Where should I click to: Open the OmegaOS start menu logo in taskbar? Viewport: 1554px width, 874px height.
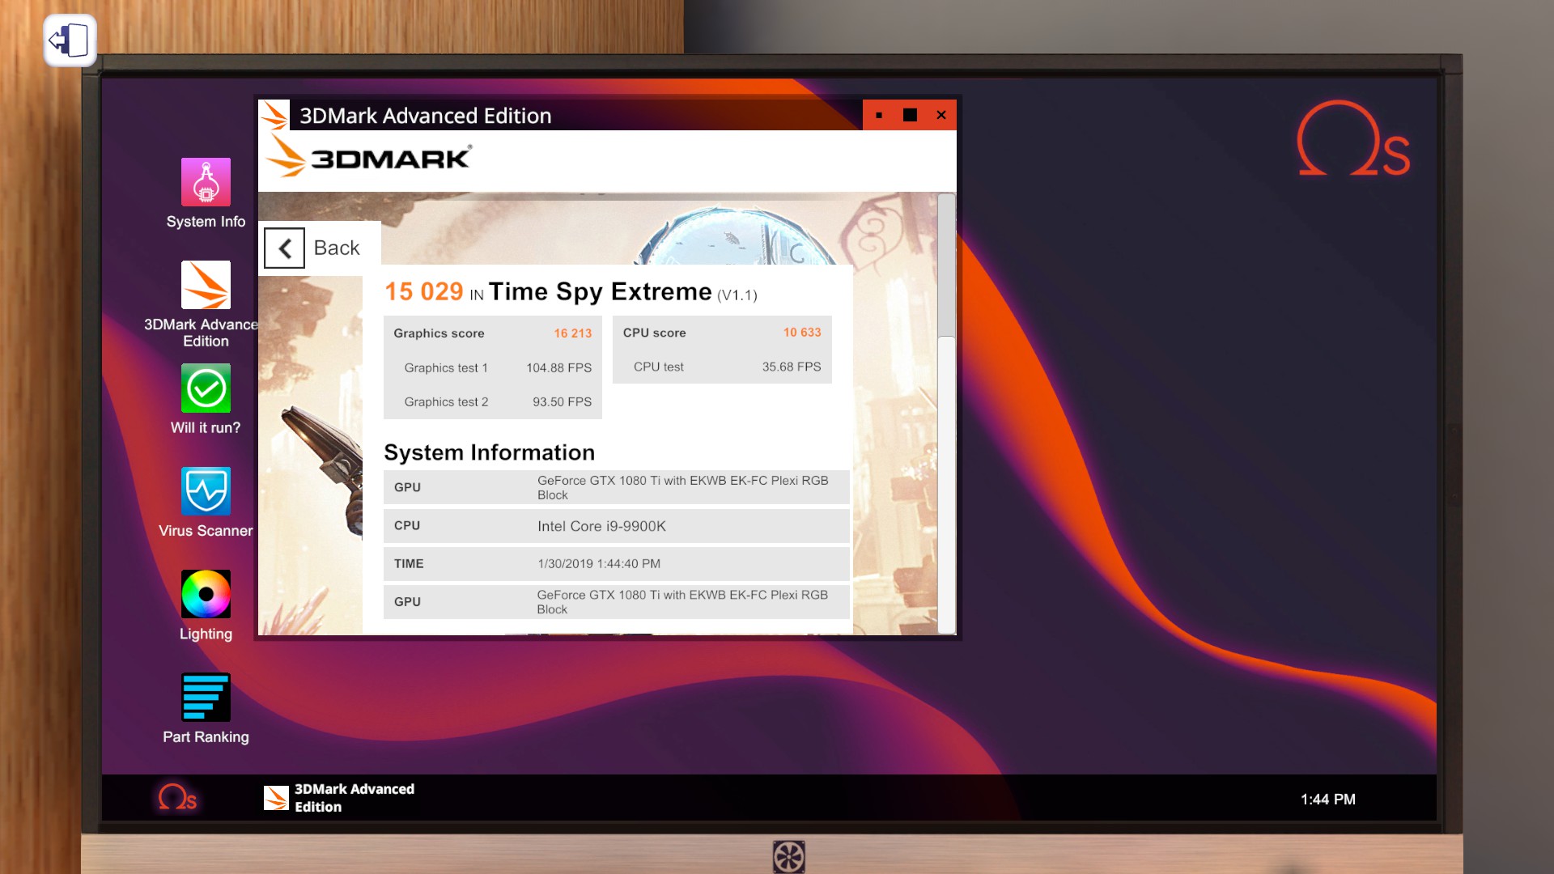(x=177, y=798)
